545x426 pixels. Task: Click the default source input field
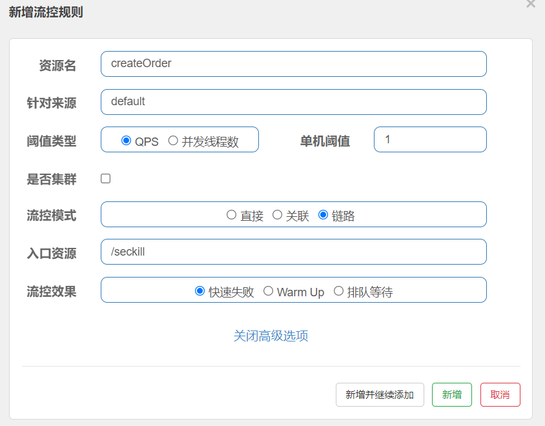[x=294, y=102]
